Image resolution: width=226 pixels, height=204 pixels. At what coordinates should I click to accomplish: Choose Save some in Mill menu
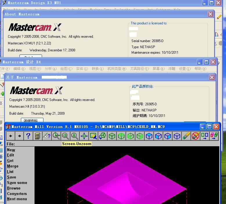coord(17,183)
